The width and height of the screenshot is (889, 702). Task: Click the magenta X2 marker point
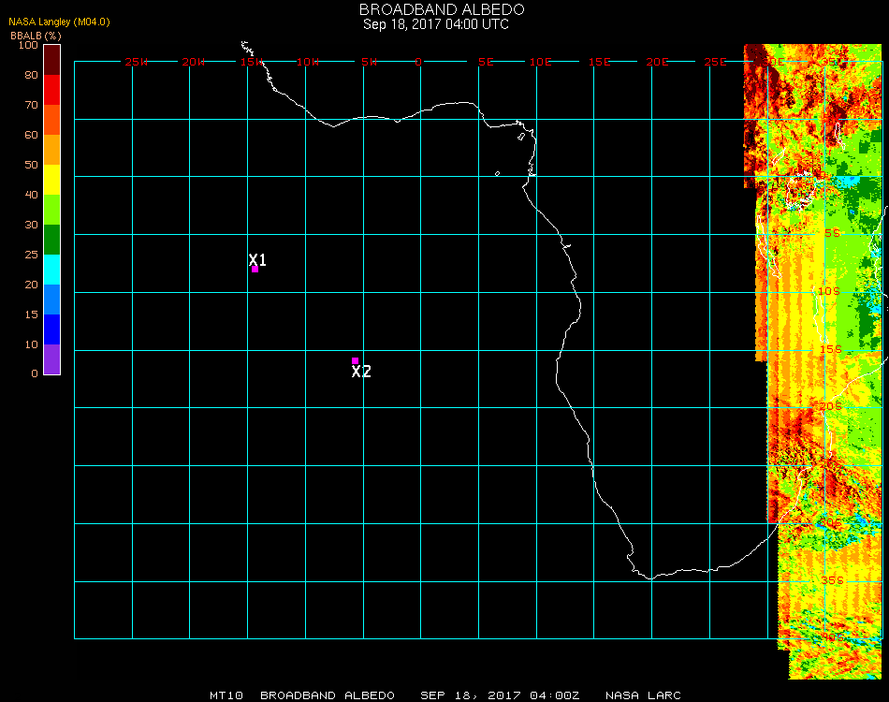(355, 360)
